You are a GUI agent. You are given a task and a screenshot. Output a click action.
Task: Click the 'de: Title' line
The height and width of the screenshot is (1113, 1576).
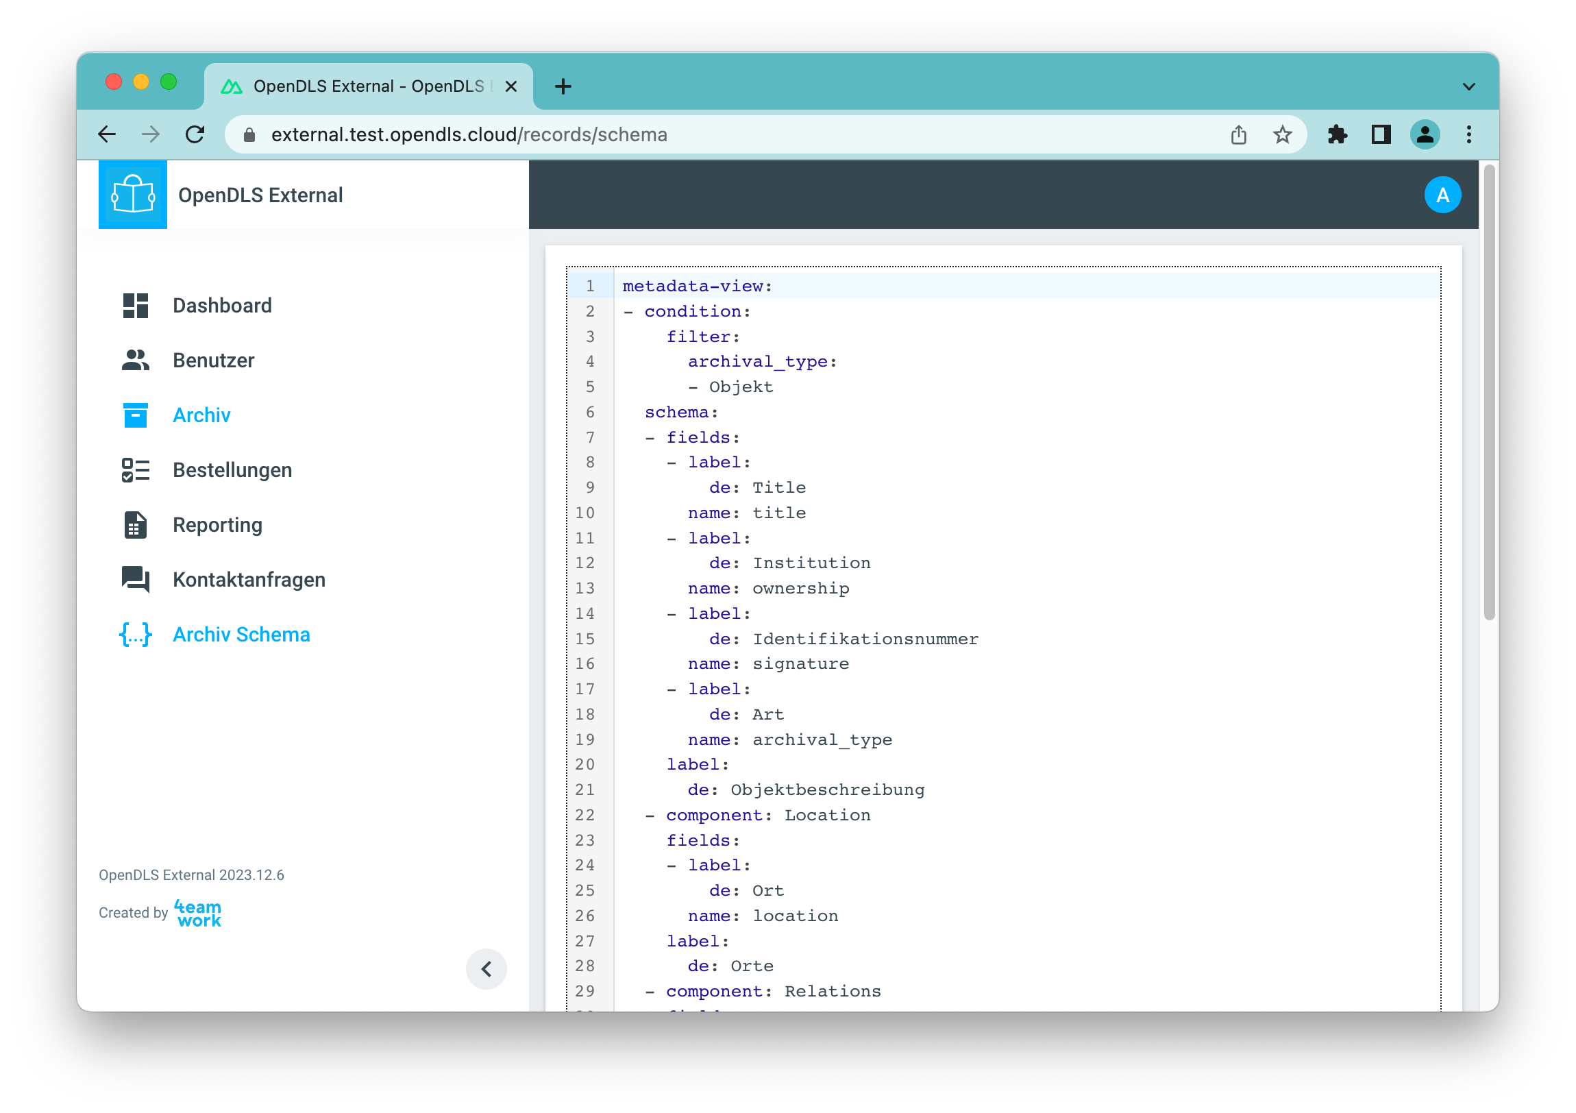click(x=757, y=487)
